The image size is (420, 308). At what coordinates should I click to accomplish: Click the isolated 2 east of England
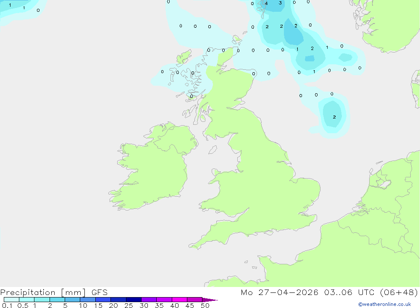(334, 117)
